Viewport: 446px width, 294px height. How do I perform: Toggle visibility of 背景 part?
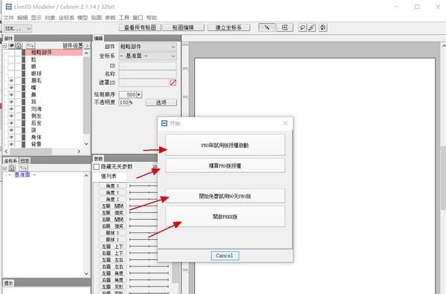(x=11, y=144)
